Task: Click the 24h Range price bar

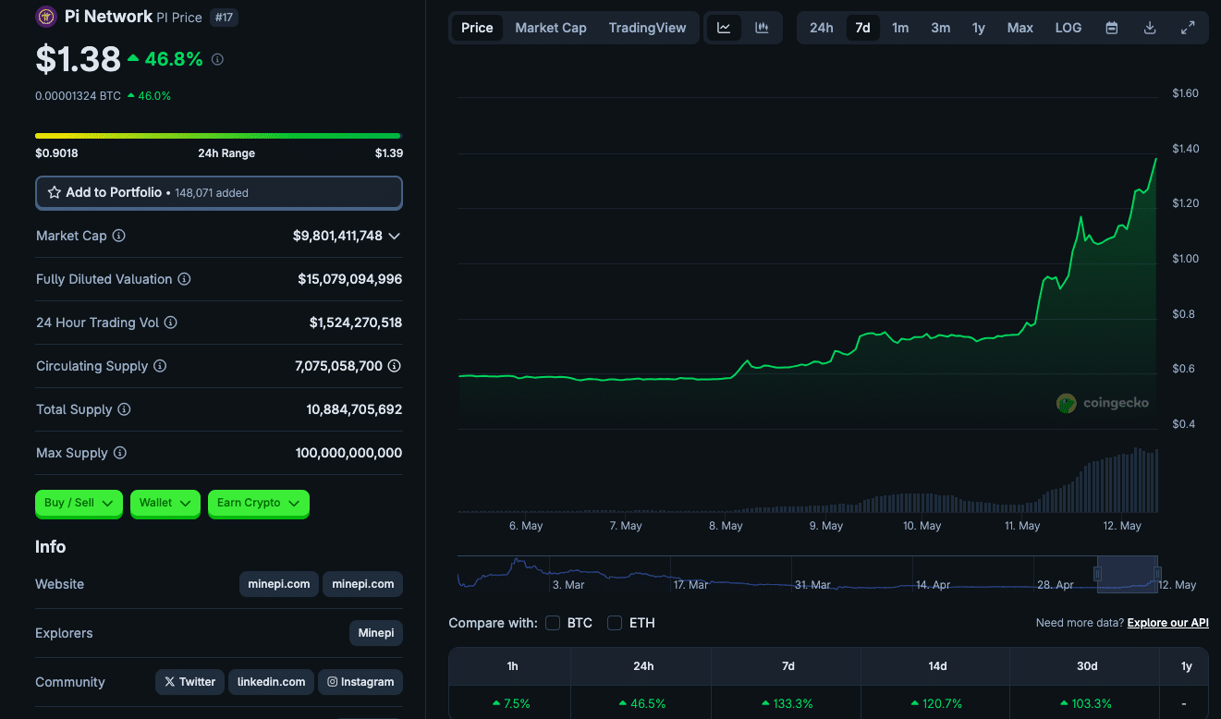Action: click(218, 136)
